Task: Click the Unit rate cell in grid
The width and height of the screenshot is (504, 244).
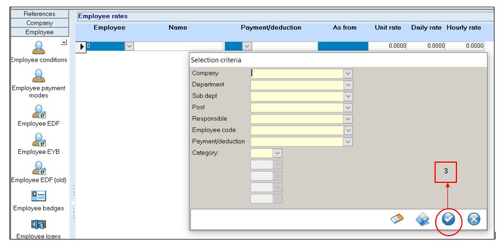Action: [388, 47]
